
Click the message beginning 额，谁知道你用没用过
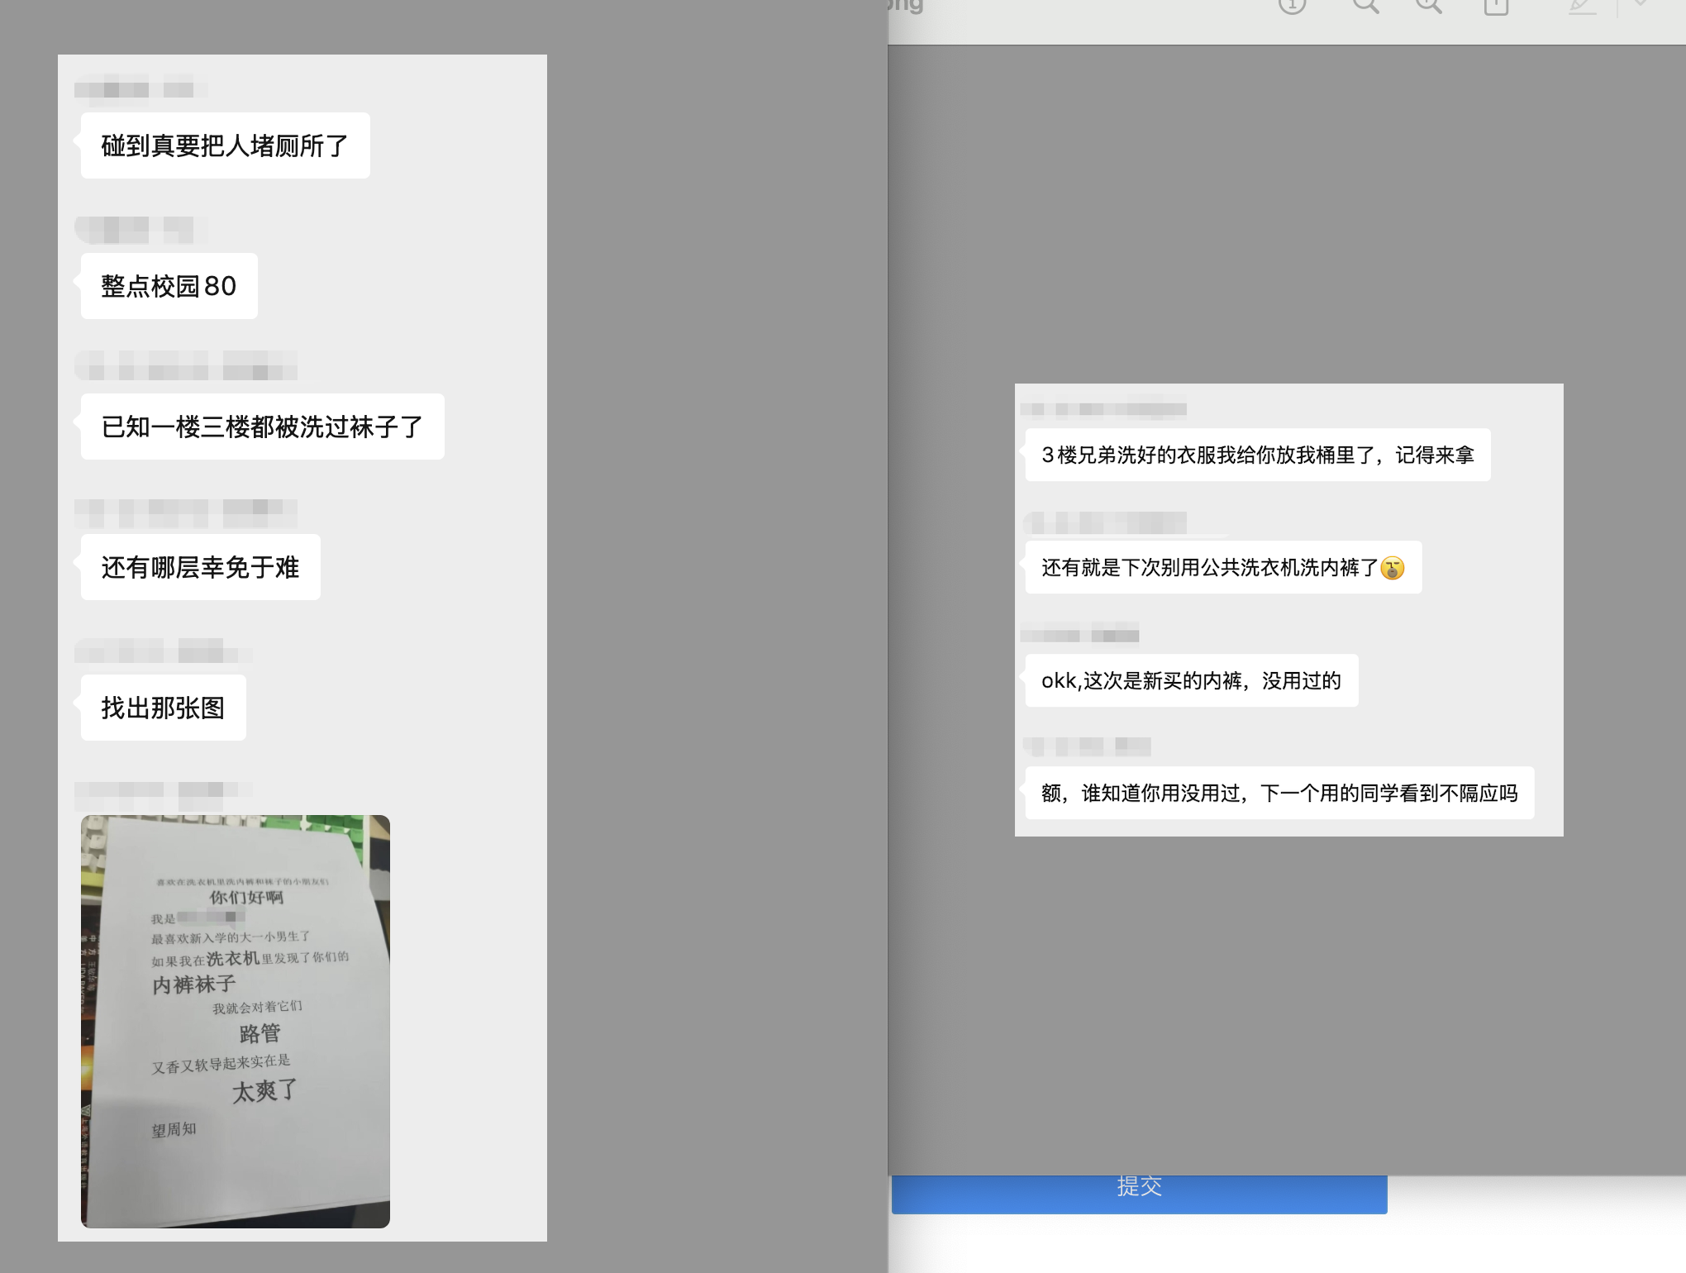(x=1279, y=793)
